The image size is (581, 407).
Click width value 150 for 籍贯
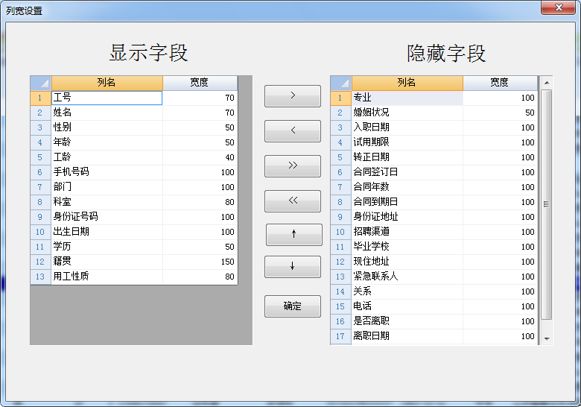click(x=200, y=262)
